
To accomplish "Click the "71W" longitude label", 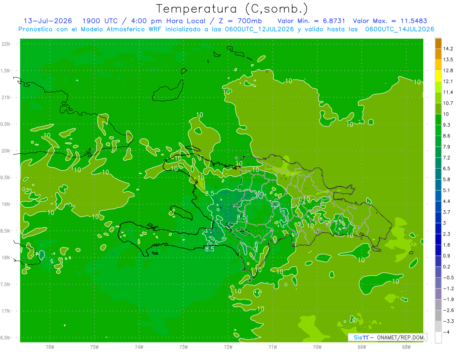I will (x=272, y=347).
